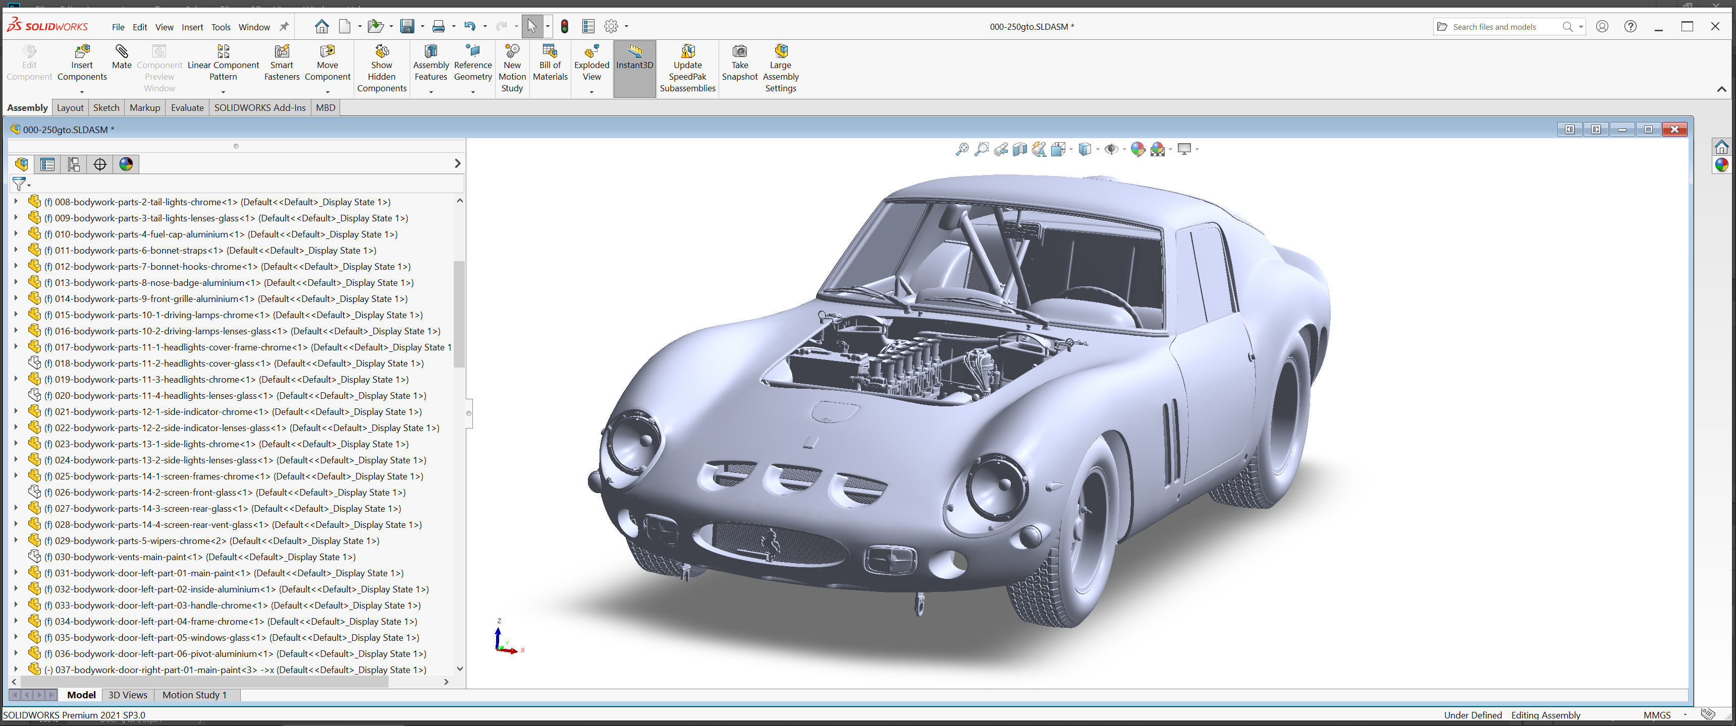This screenshot has width=1736, height=726.
Task: Open DisplayManager color ball tab
Action: [126, 164]
